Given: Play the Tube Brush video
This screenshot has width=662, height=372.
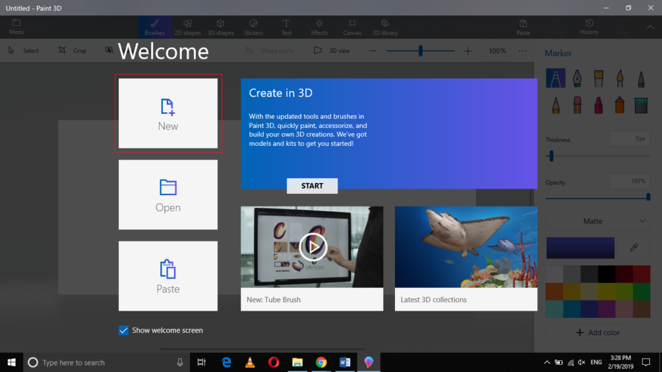Looking at the screenshot, I should [313, 247].
